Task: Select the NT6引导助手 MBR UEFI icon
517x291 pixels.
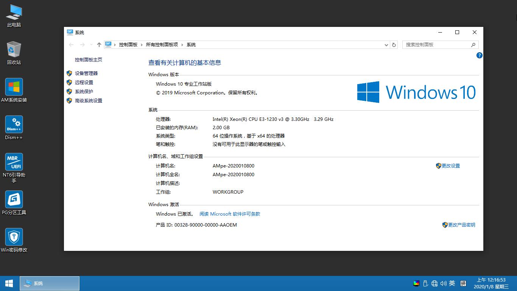Action: pyautogui.click(x=14, y=168)
